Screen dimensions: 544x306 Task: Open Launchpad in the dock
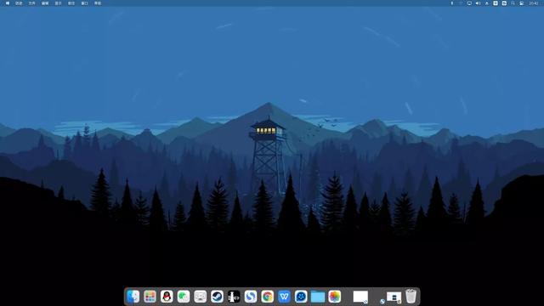[x=150, y=297]
